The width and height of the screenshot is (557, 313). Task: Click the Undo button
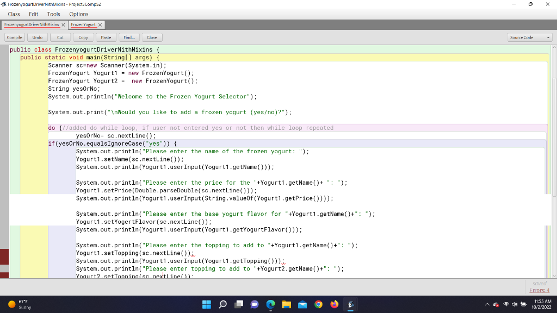[38, 37]
